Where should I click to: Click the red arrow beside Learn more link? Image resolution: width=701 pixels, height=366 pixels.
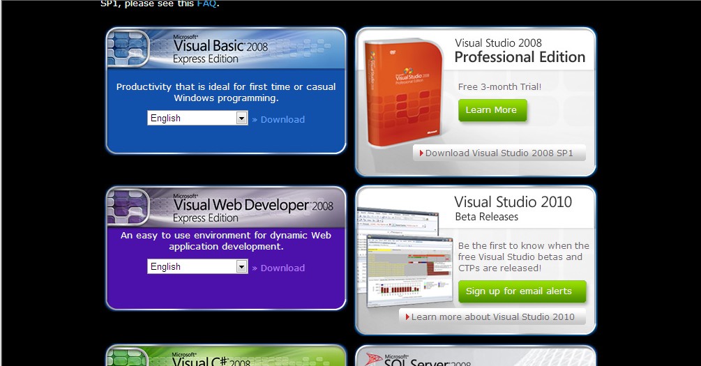pyautogui.click(x=407, y=317)
